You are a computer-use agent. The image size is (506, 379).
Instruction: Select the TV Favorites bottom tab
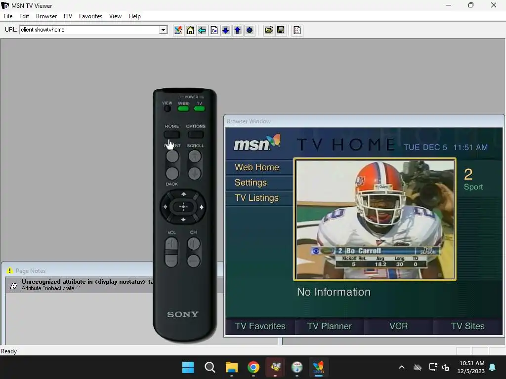[x=260, y=326]
